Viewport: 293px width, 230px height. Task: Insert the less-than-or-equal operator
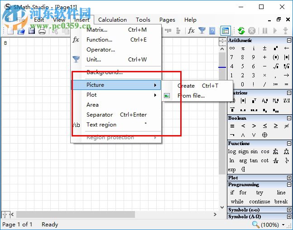click(x=265, y=126)
